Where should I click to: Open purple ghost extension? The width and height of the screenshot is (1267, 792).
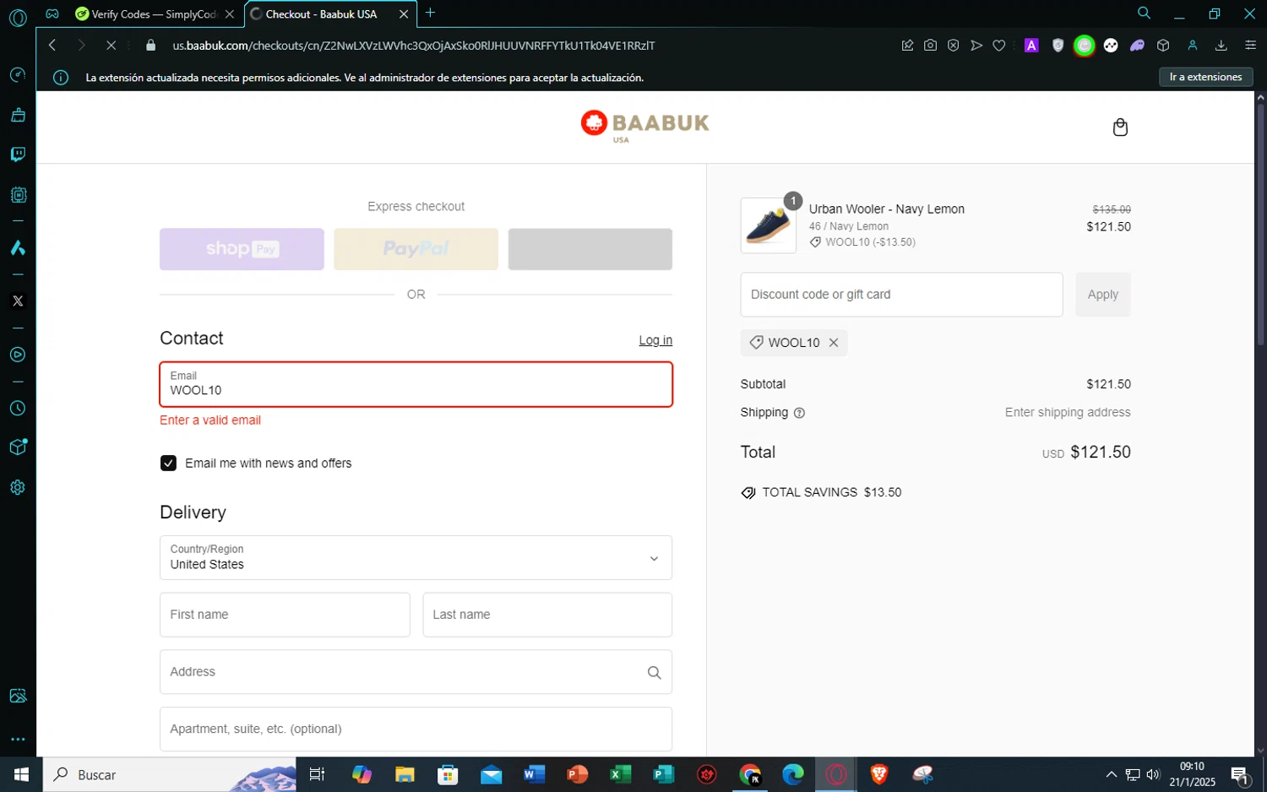tap(1137, 46)
